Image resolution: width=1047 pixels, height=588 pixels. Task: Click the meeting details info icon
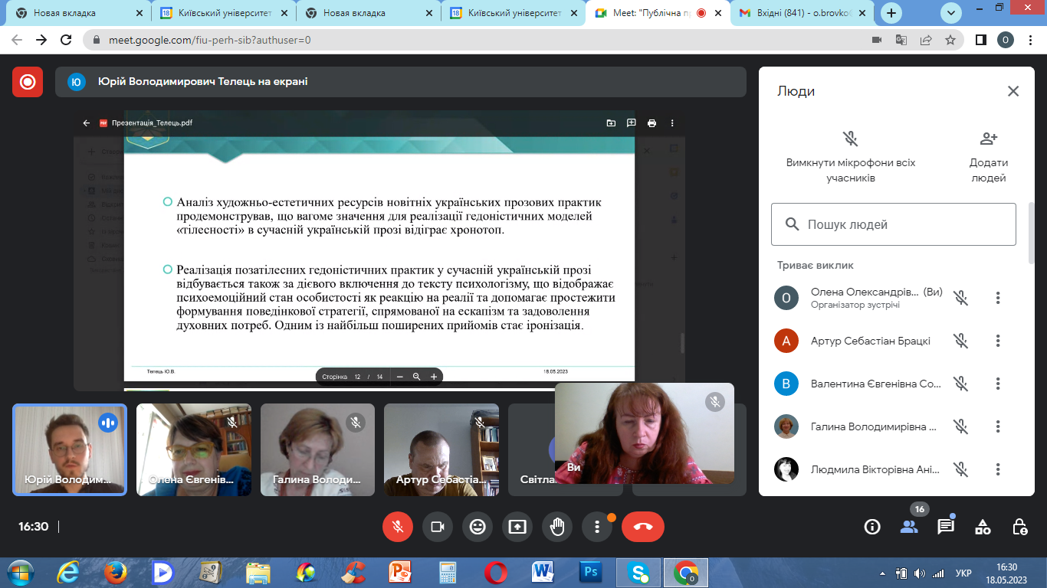pos(872,527)
